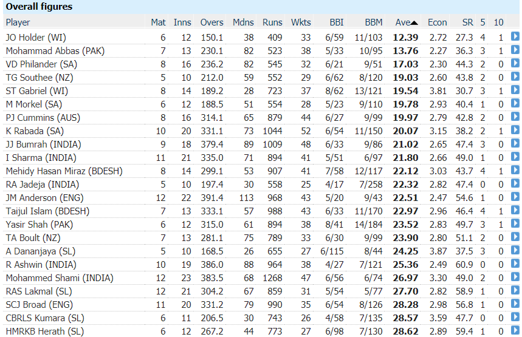Screen dimensions: 522x337
Task: Open Taijul Islam (BDESH) player profile
Action: [x=47, y=211]
